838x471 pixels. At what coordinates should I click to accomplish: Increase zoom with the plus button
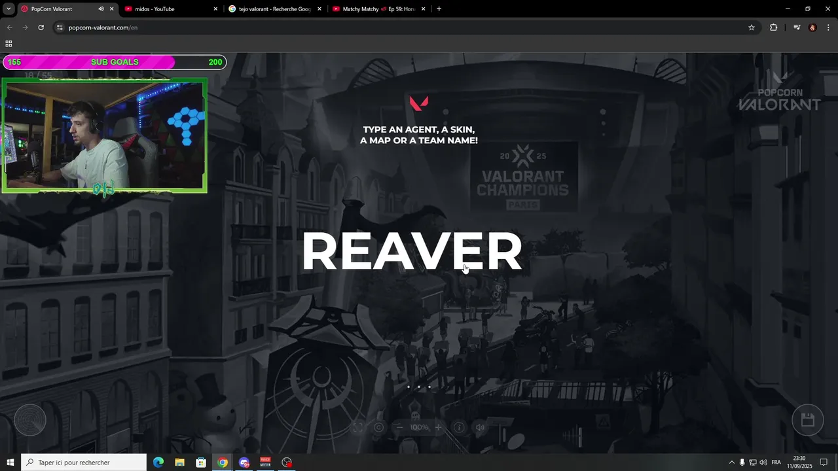(438, 427)
